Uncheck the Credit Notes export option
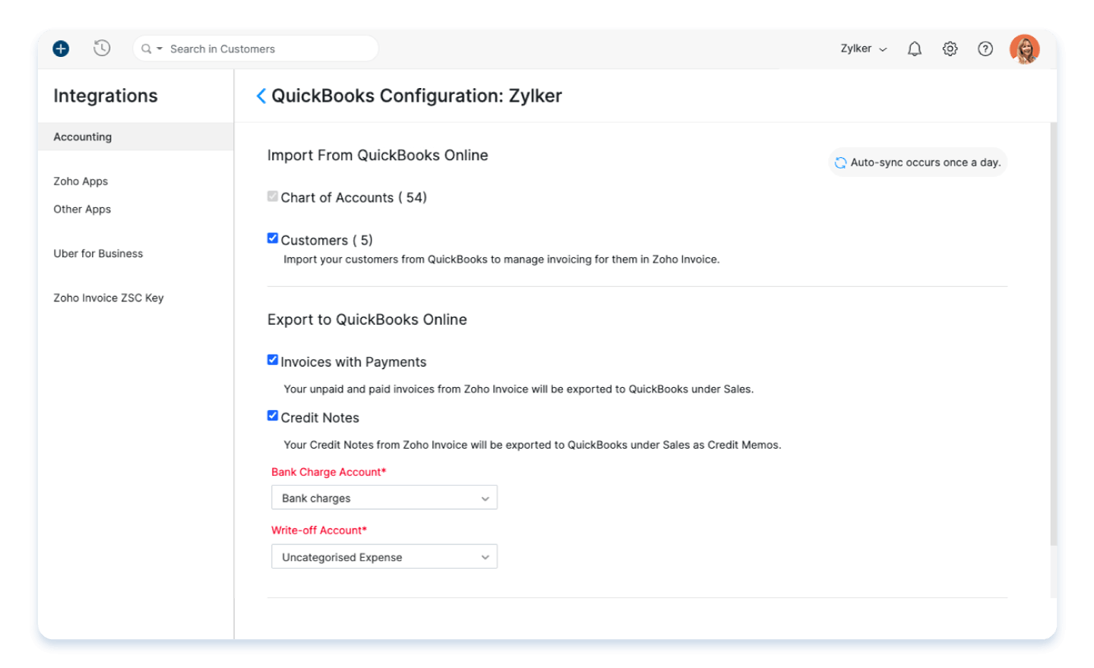The image size is (1094, 668). click(x=272, y=415)
